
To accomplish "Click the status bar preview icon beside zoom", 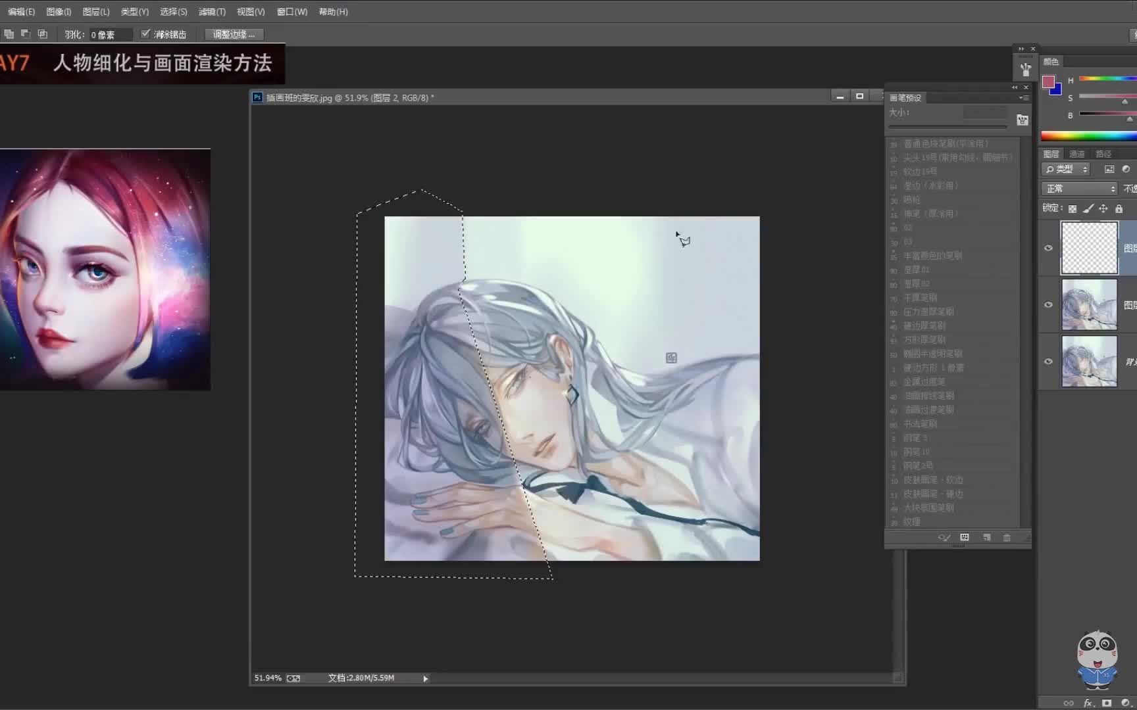I will (x=293, y=678).
